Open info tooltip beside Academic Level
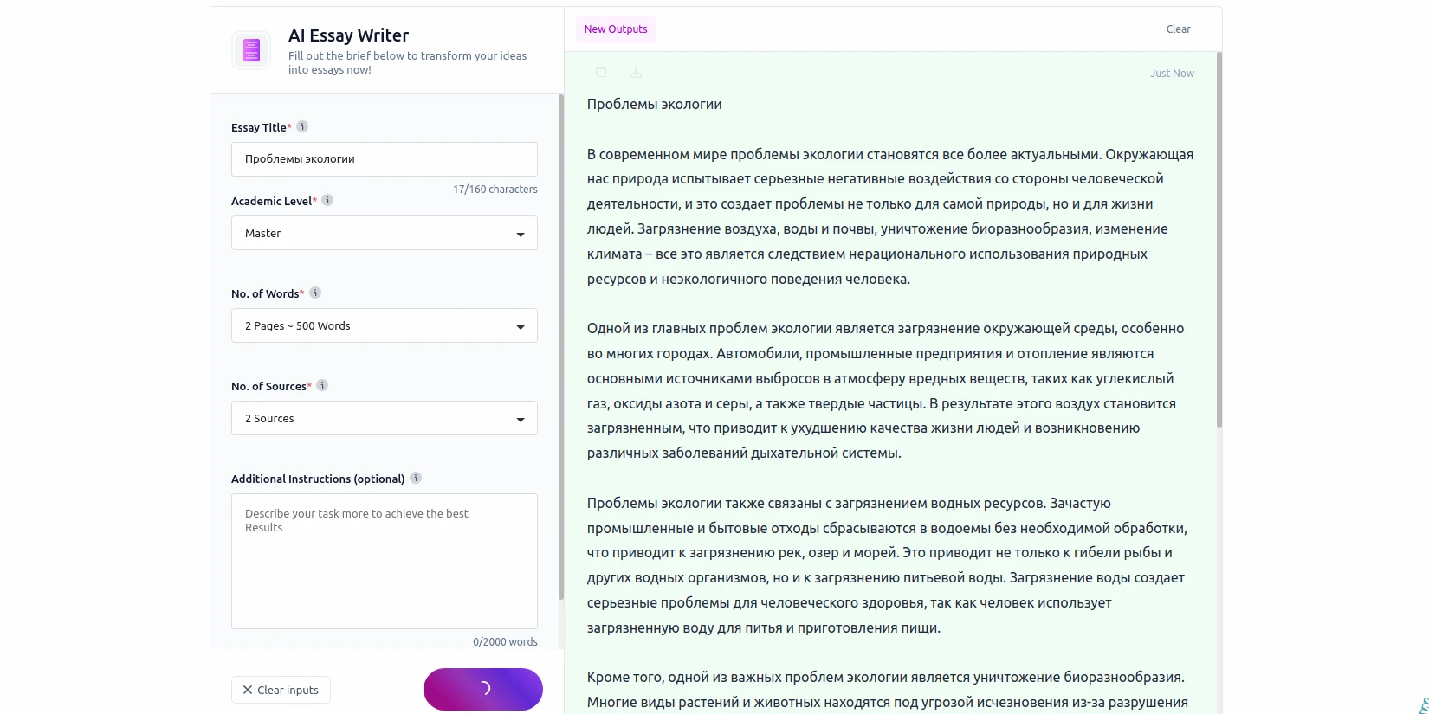 (x=327, y=200)
